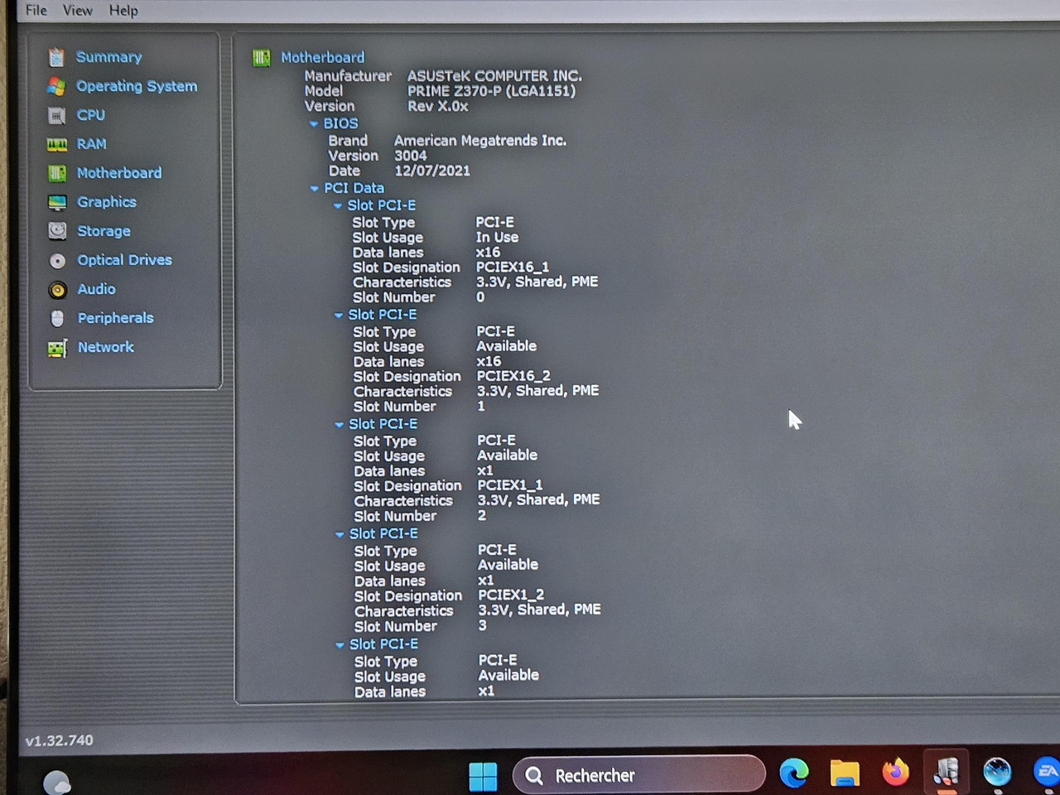Image resolution: width=1060 pixels, height=795 pixels.
Task: Select Motherboard in the sidebar
Action: [x=119, y=173]
